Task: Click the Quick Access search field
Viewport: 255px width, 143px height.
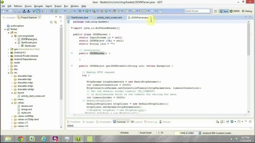Action: click(197, 11)
